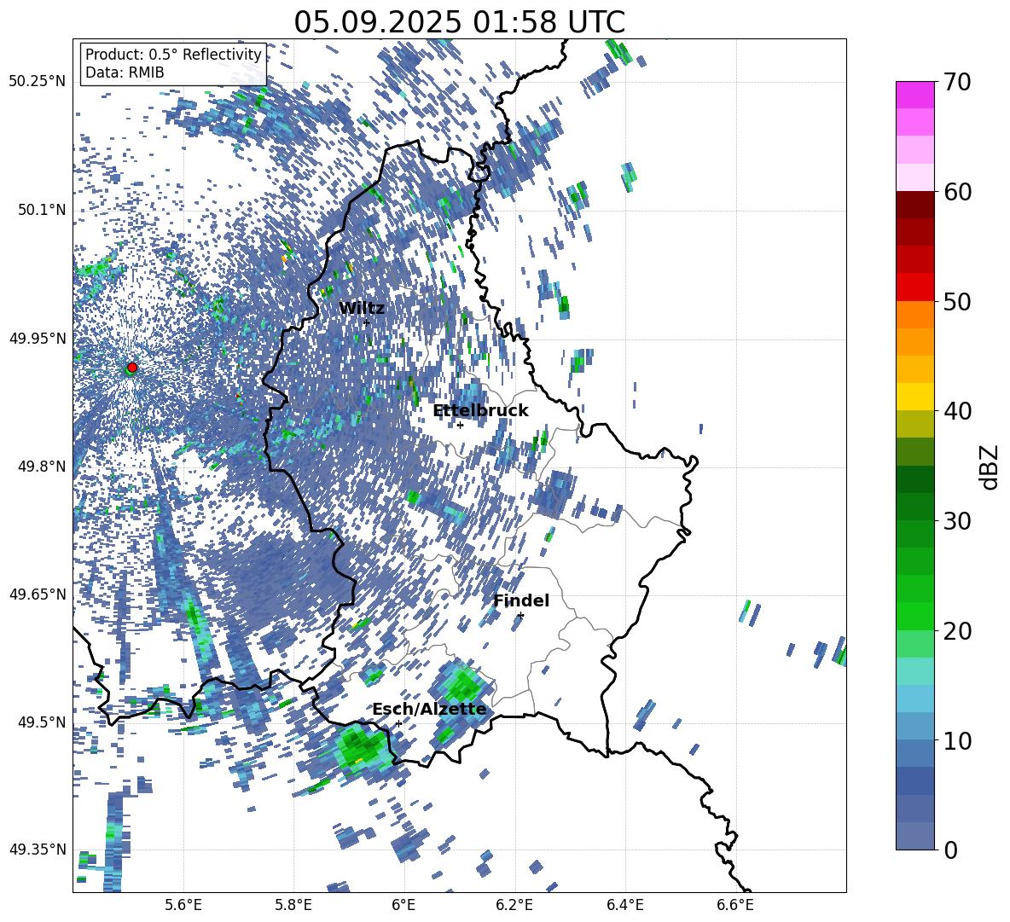Click the 'Data: RMIB' text
This screenshot has height=922, width=1010.
tap(125, 72)
